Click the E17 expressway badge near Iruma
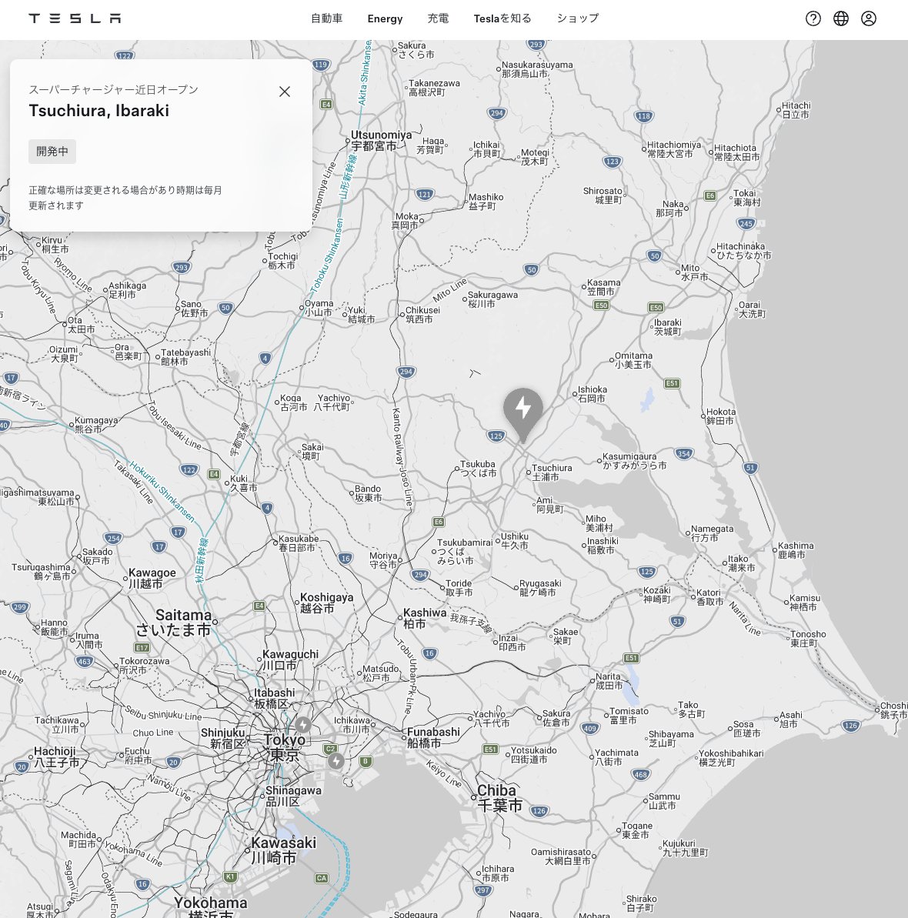The image size is (908, 918). coord(142,647)
